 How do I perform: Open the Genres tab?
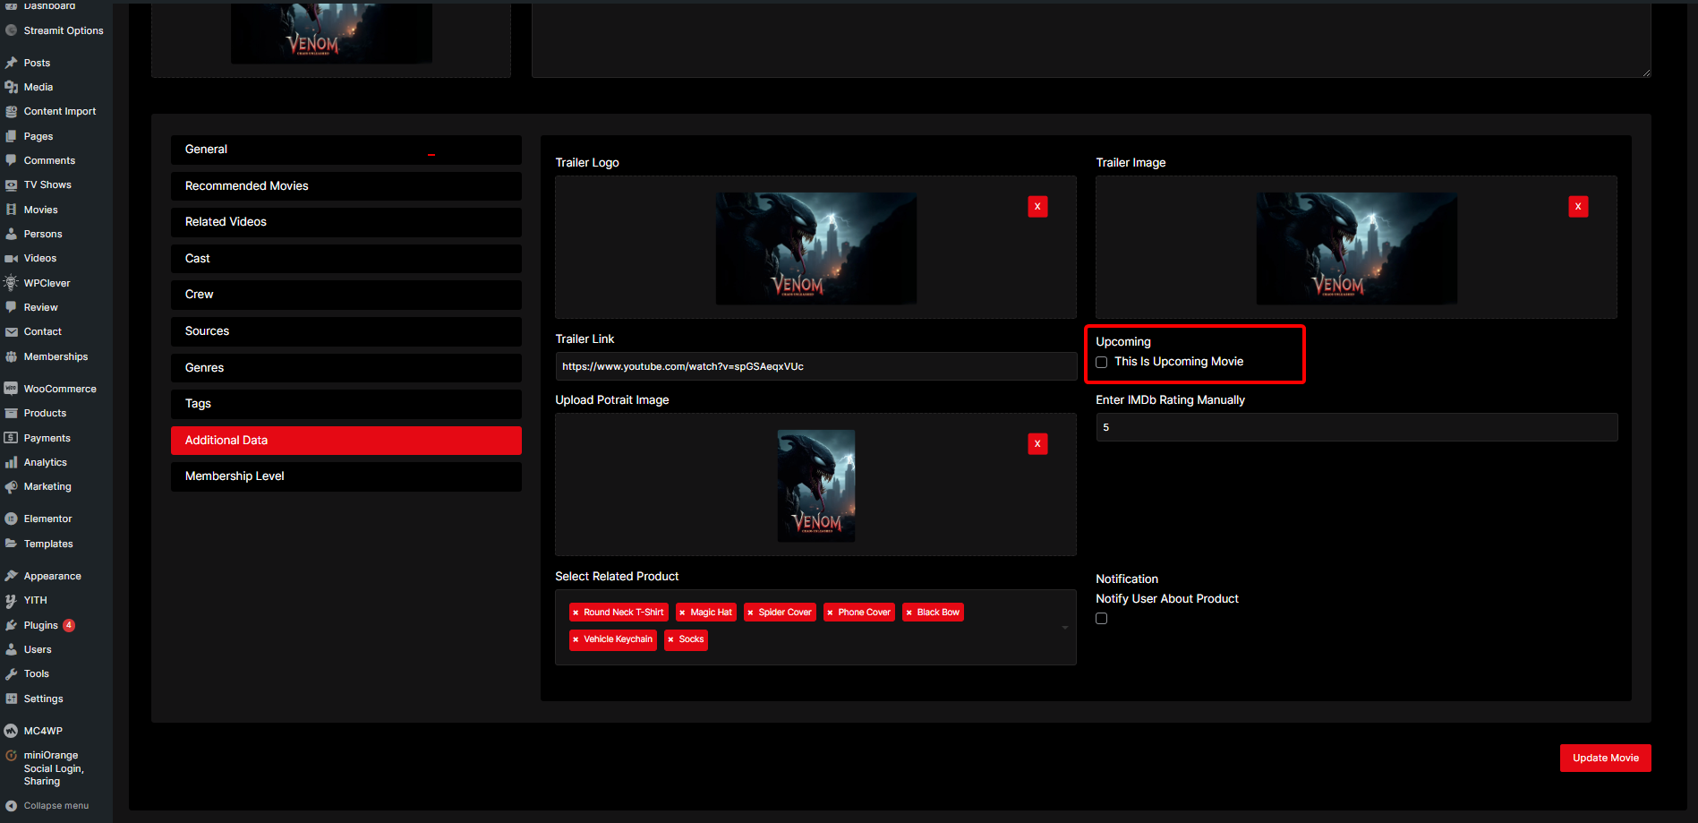click(x=346, y=368)
